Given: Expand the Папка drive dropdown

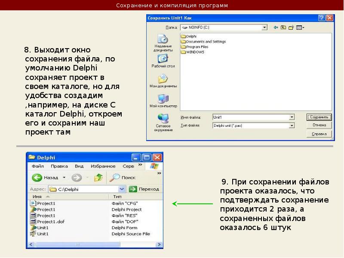Looking at the screenshot, I should [265, 28].
